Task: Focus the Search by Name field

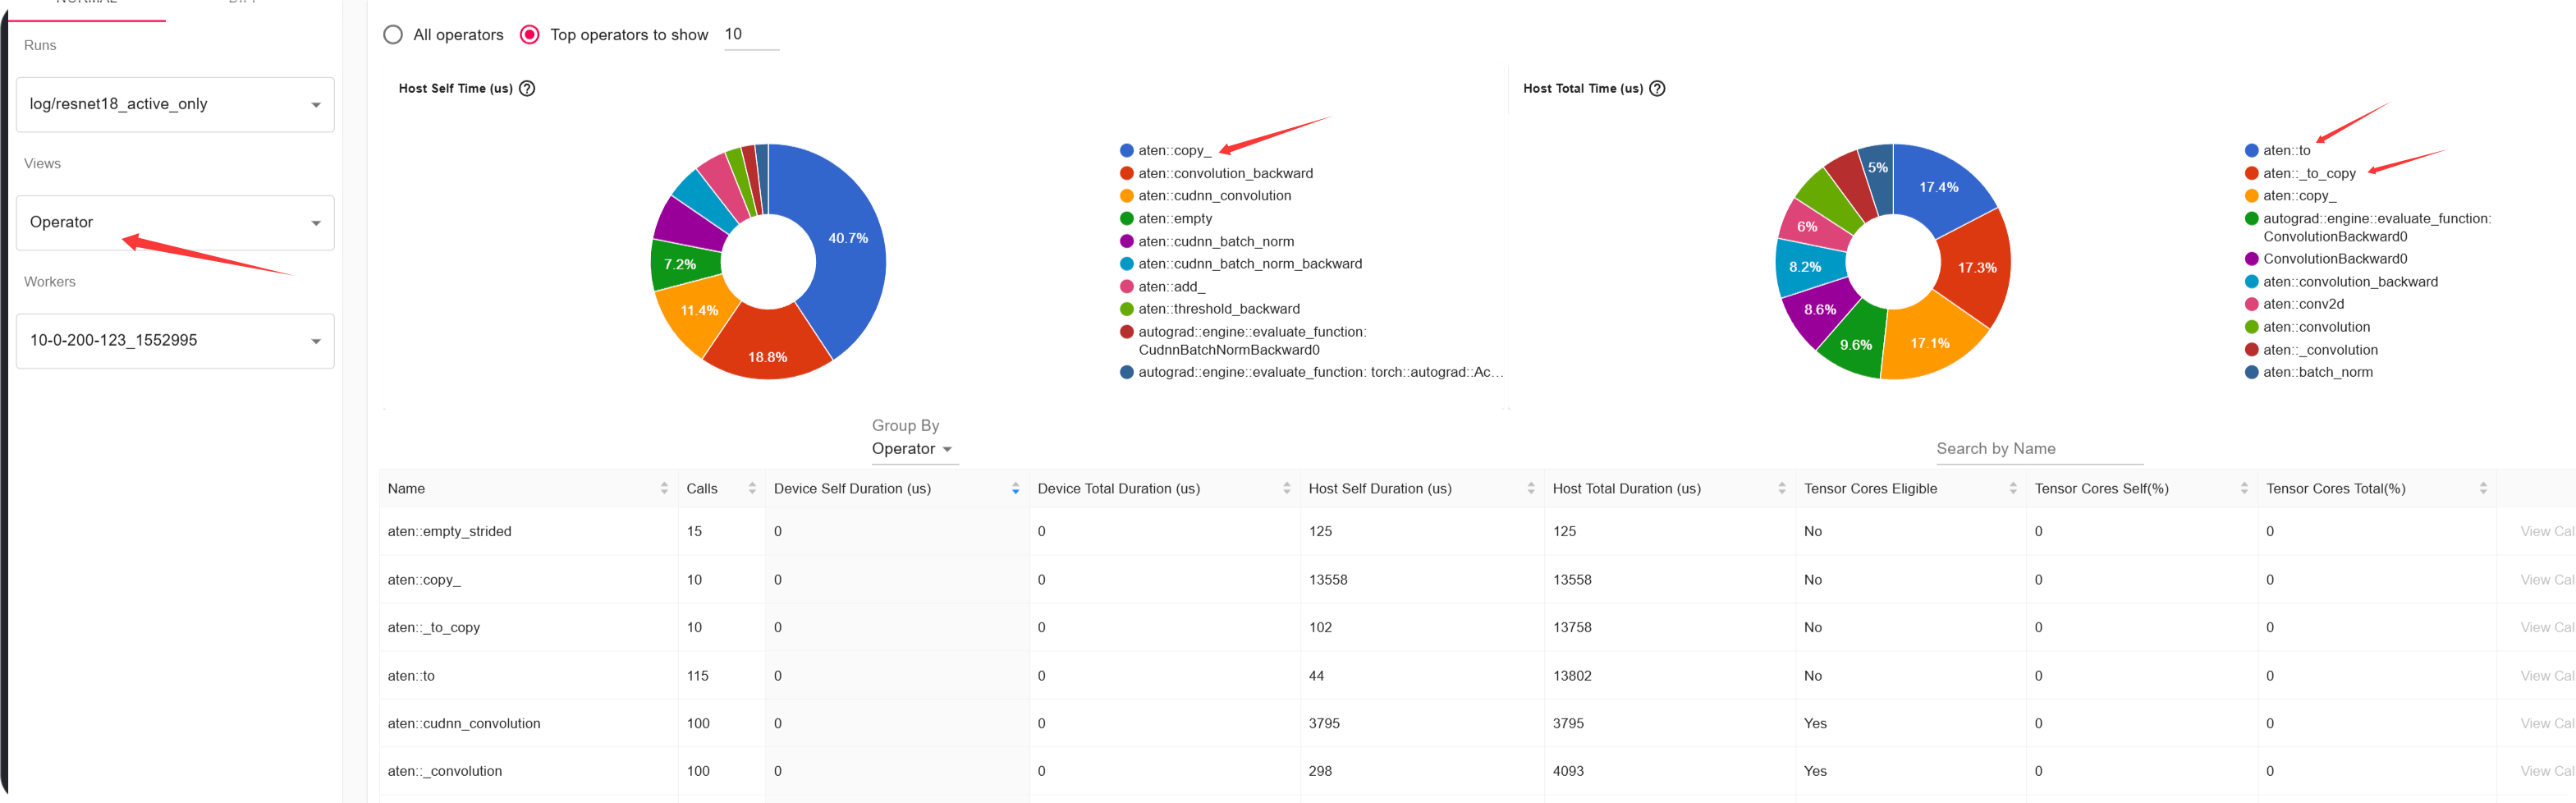Action: pos(2038,449)
